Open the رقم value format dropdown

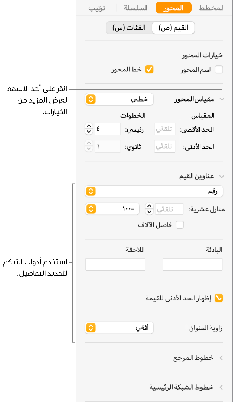point(154,191)
